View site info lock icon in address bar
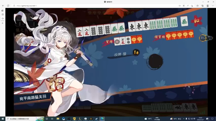This screenshot has width=216, height=121. [x=14, y=6]
